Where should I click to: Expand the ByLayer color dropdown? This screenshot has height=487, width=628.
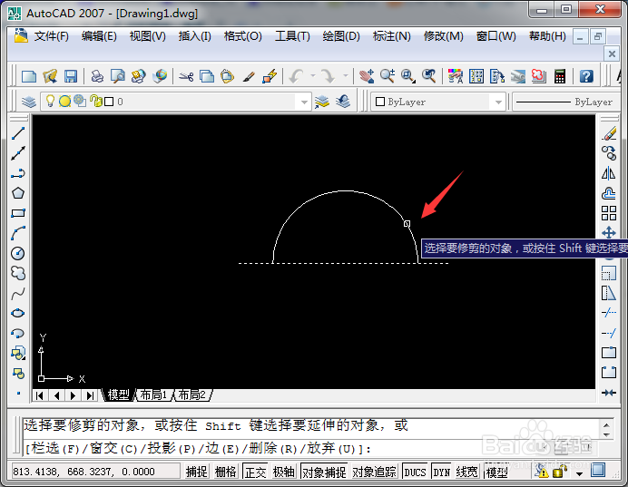click(498, 102)
